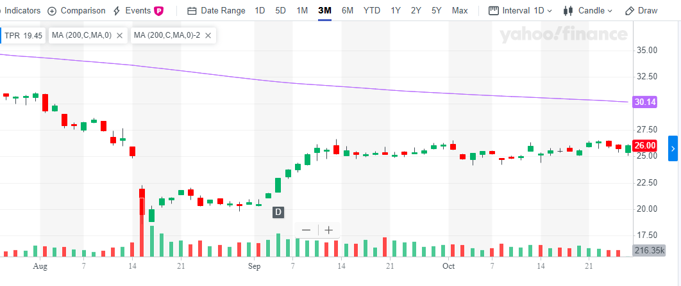The height and width of the screenshot is (286, 681).
Task: Click the Max range button
Action: click(459, 11)
